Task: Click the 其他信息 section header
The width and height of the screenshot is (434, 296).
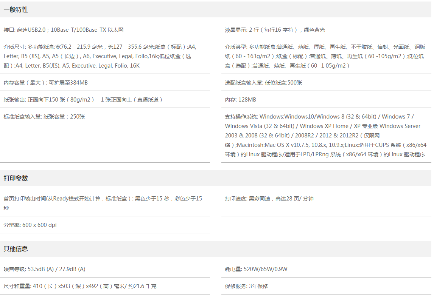Action: click(x=16, y=249)
